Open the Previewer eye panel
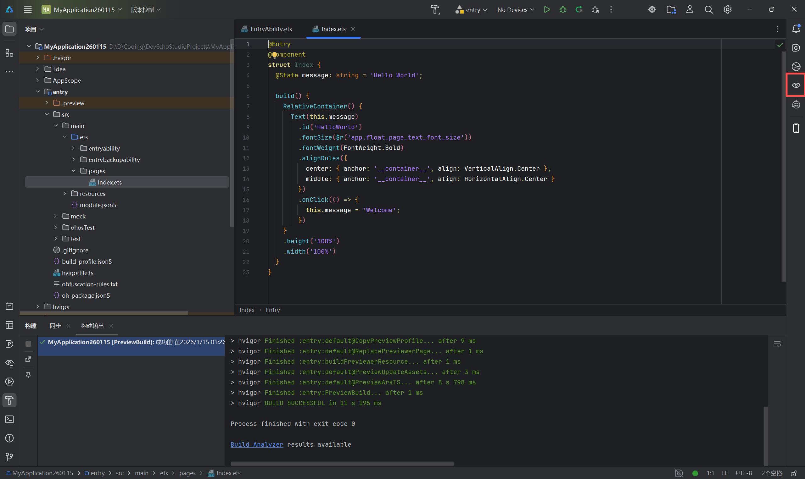The width and height of the screenshot is (805, 479). pos(796,85)
